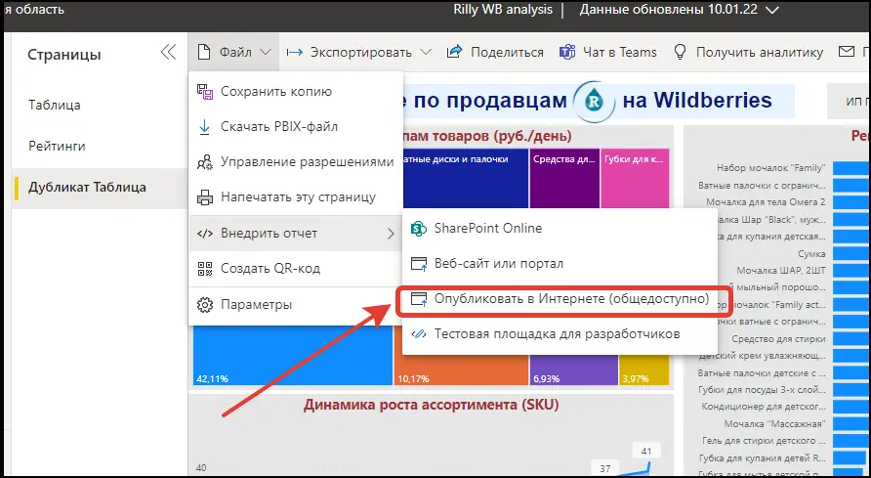Click the Экспортировать label

[361, 52]
